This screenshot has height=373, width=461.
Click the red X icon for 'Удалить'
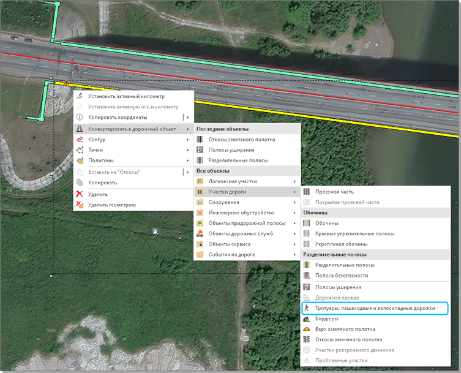pos(80,194)
